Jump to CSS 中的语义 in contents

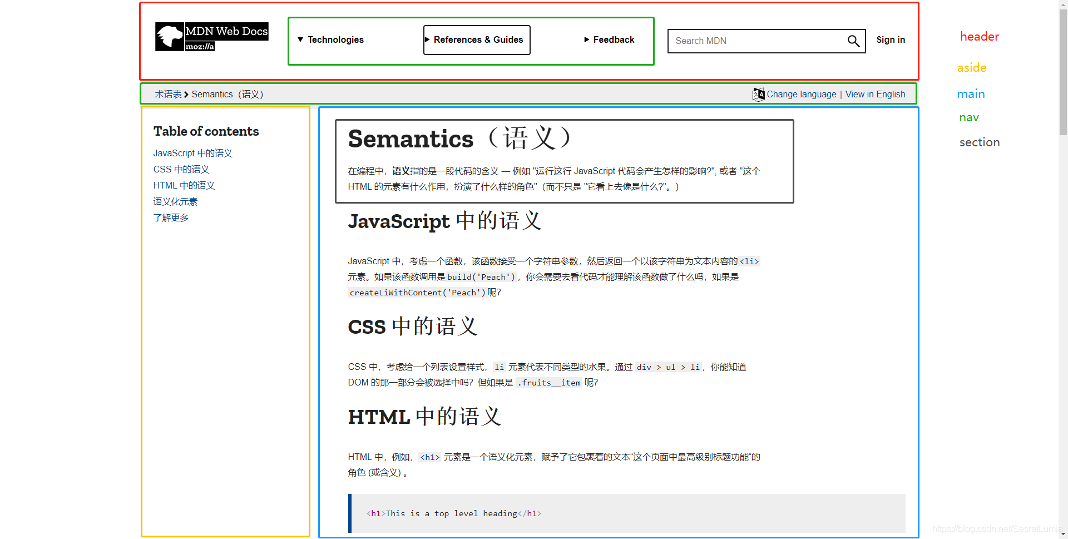(x=181, y=169)
